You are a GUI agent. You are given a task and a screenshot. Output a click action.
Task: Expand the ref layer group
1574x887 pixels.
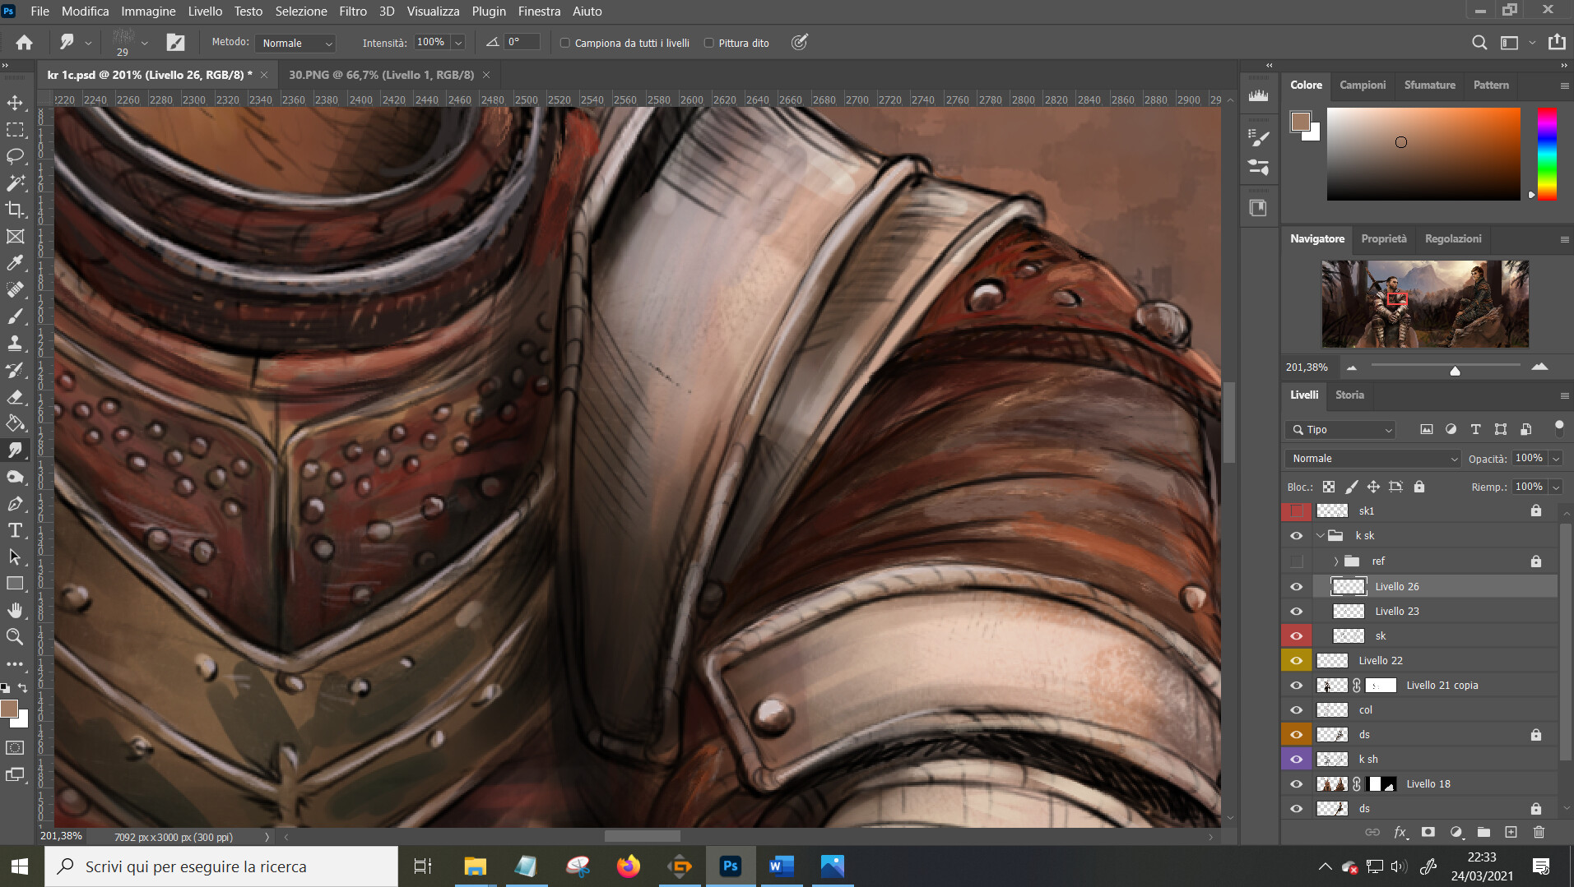[1335, 561]
